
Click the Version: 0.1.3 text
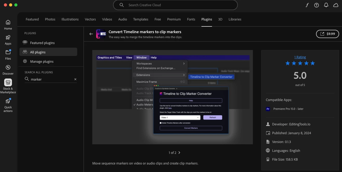pos(281,142)
